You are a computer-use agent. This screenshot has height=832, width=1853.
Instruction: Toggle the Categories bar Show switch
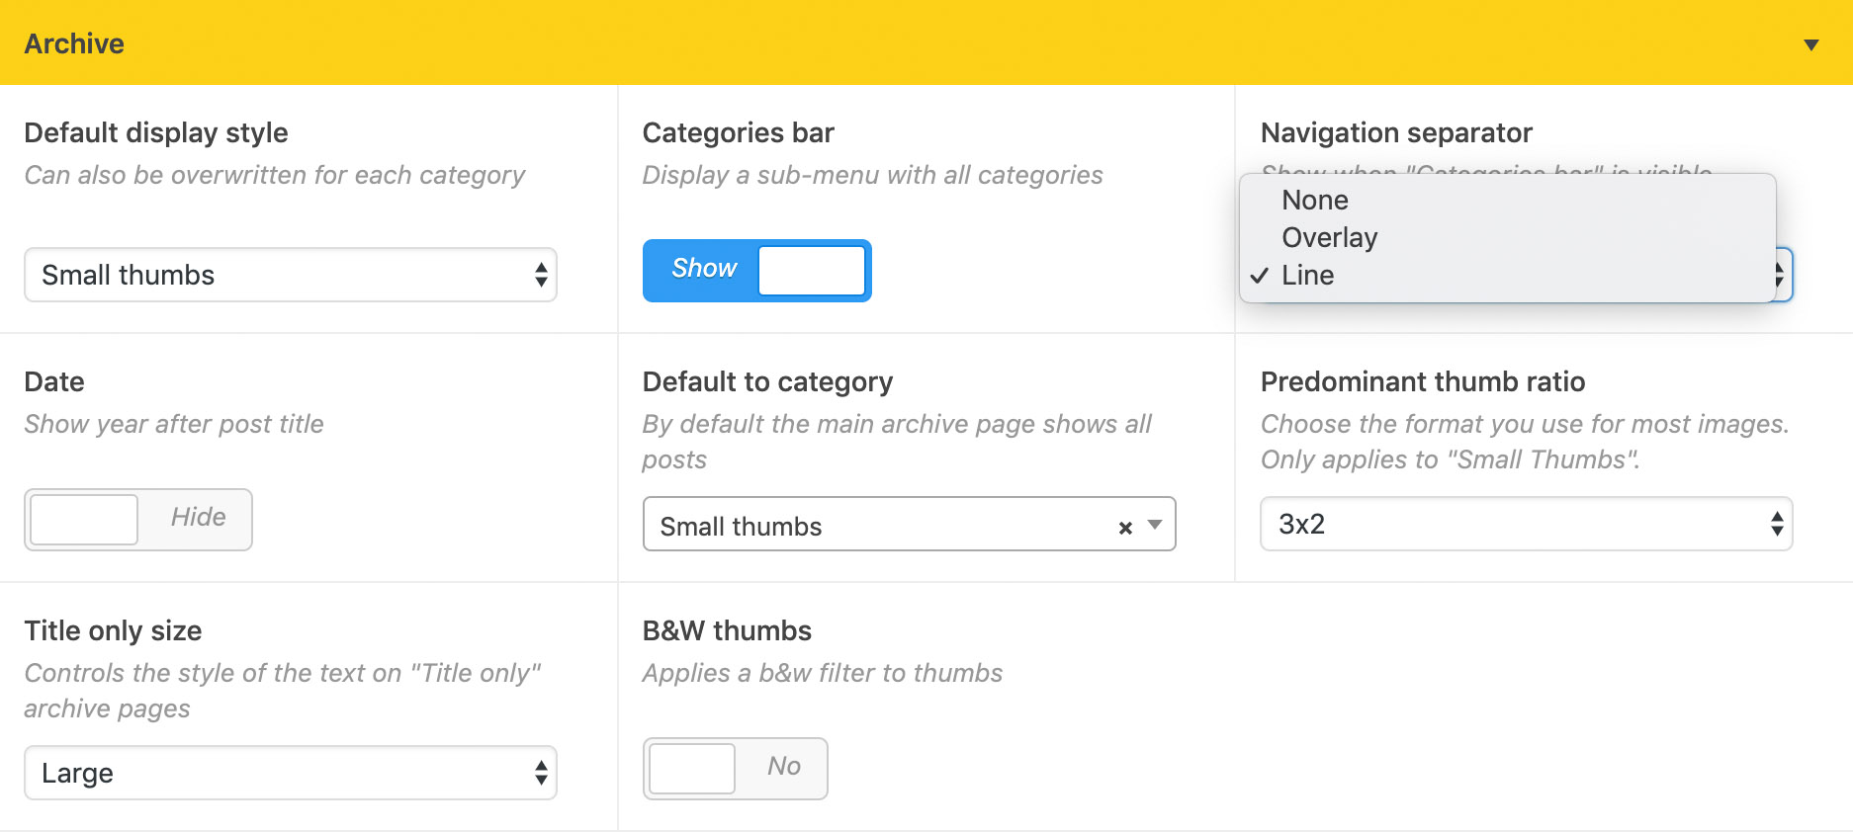point(756,270)
